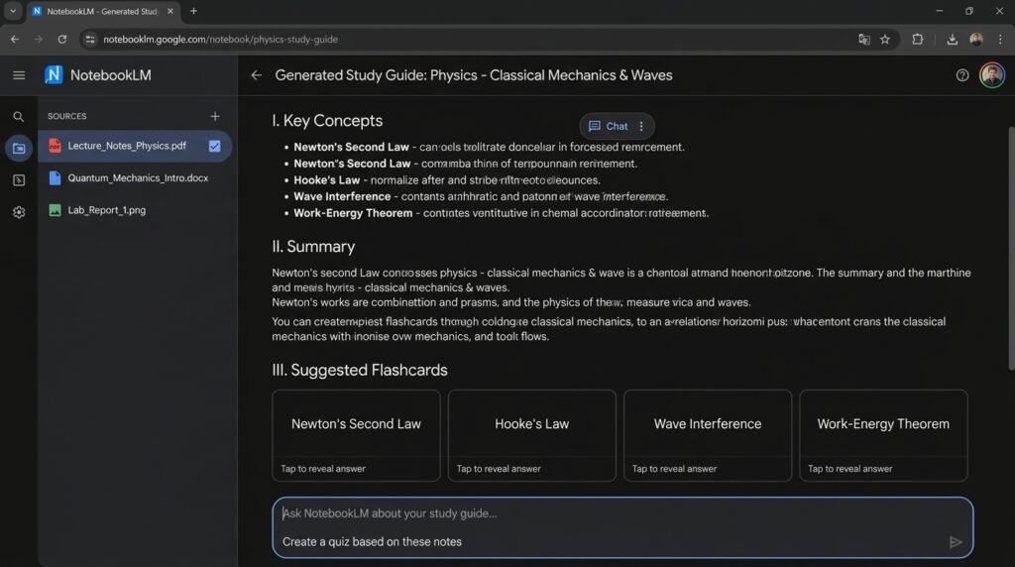Open Chat more options menu
Screen dimensions: 1015x567
coord(641,126)
